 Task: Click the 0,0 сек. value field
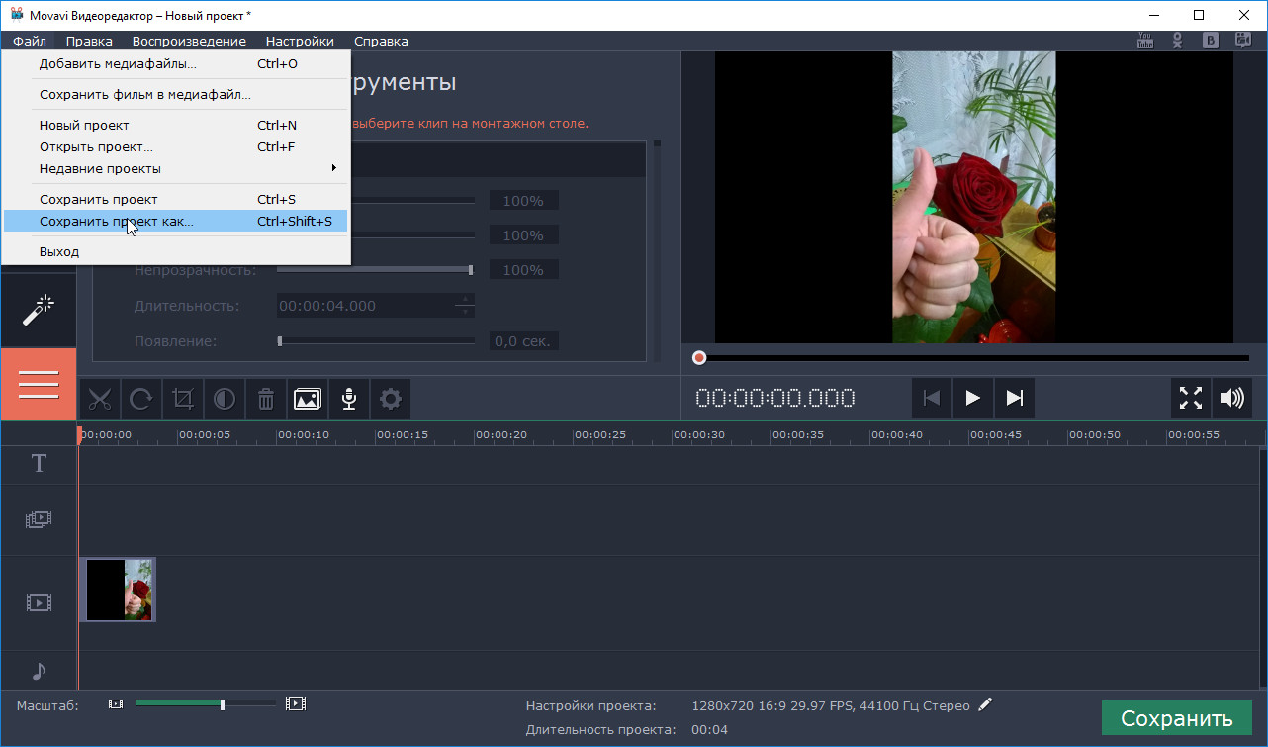tap(523, 341)
